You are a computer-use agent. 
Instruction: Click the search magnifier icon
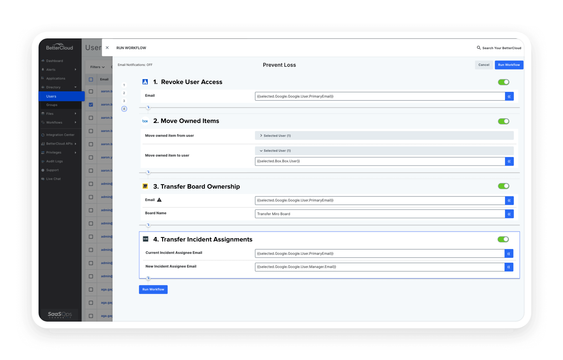point(479,48)
